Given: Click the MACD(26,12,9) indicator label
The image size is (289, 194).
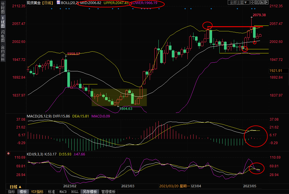Looking at the screenshot, I should (x=39, y=116).
